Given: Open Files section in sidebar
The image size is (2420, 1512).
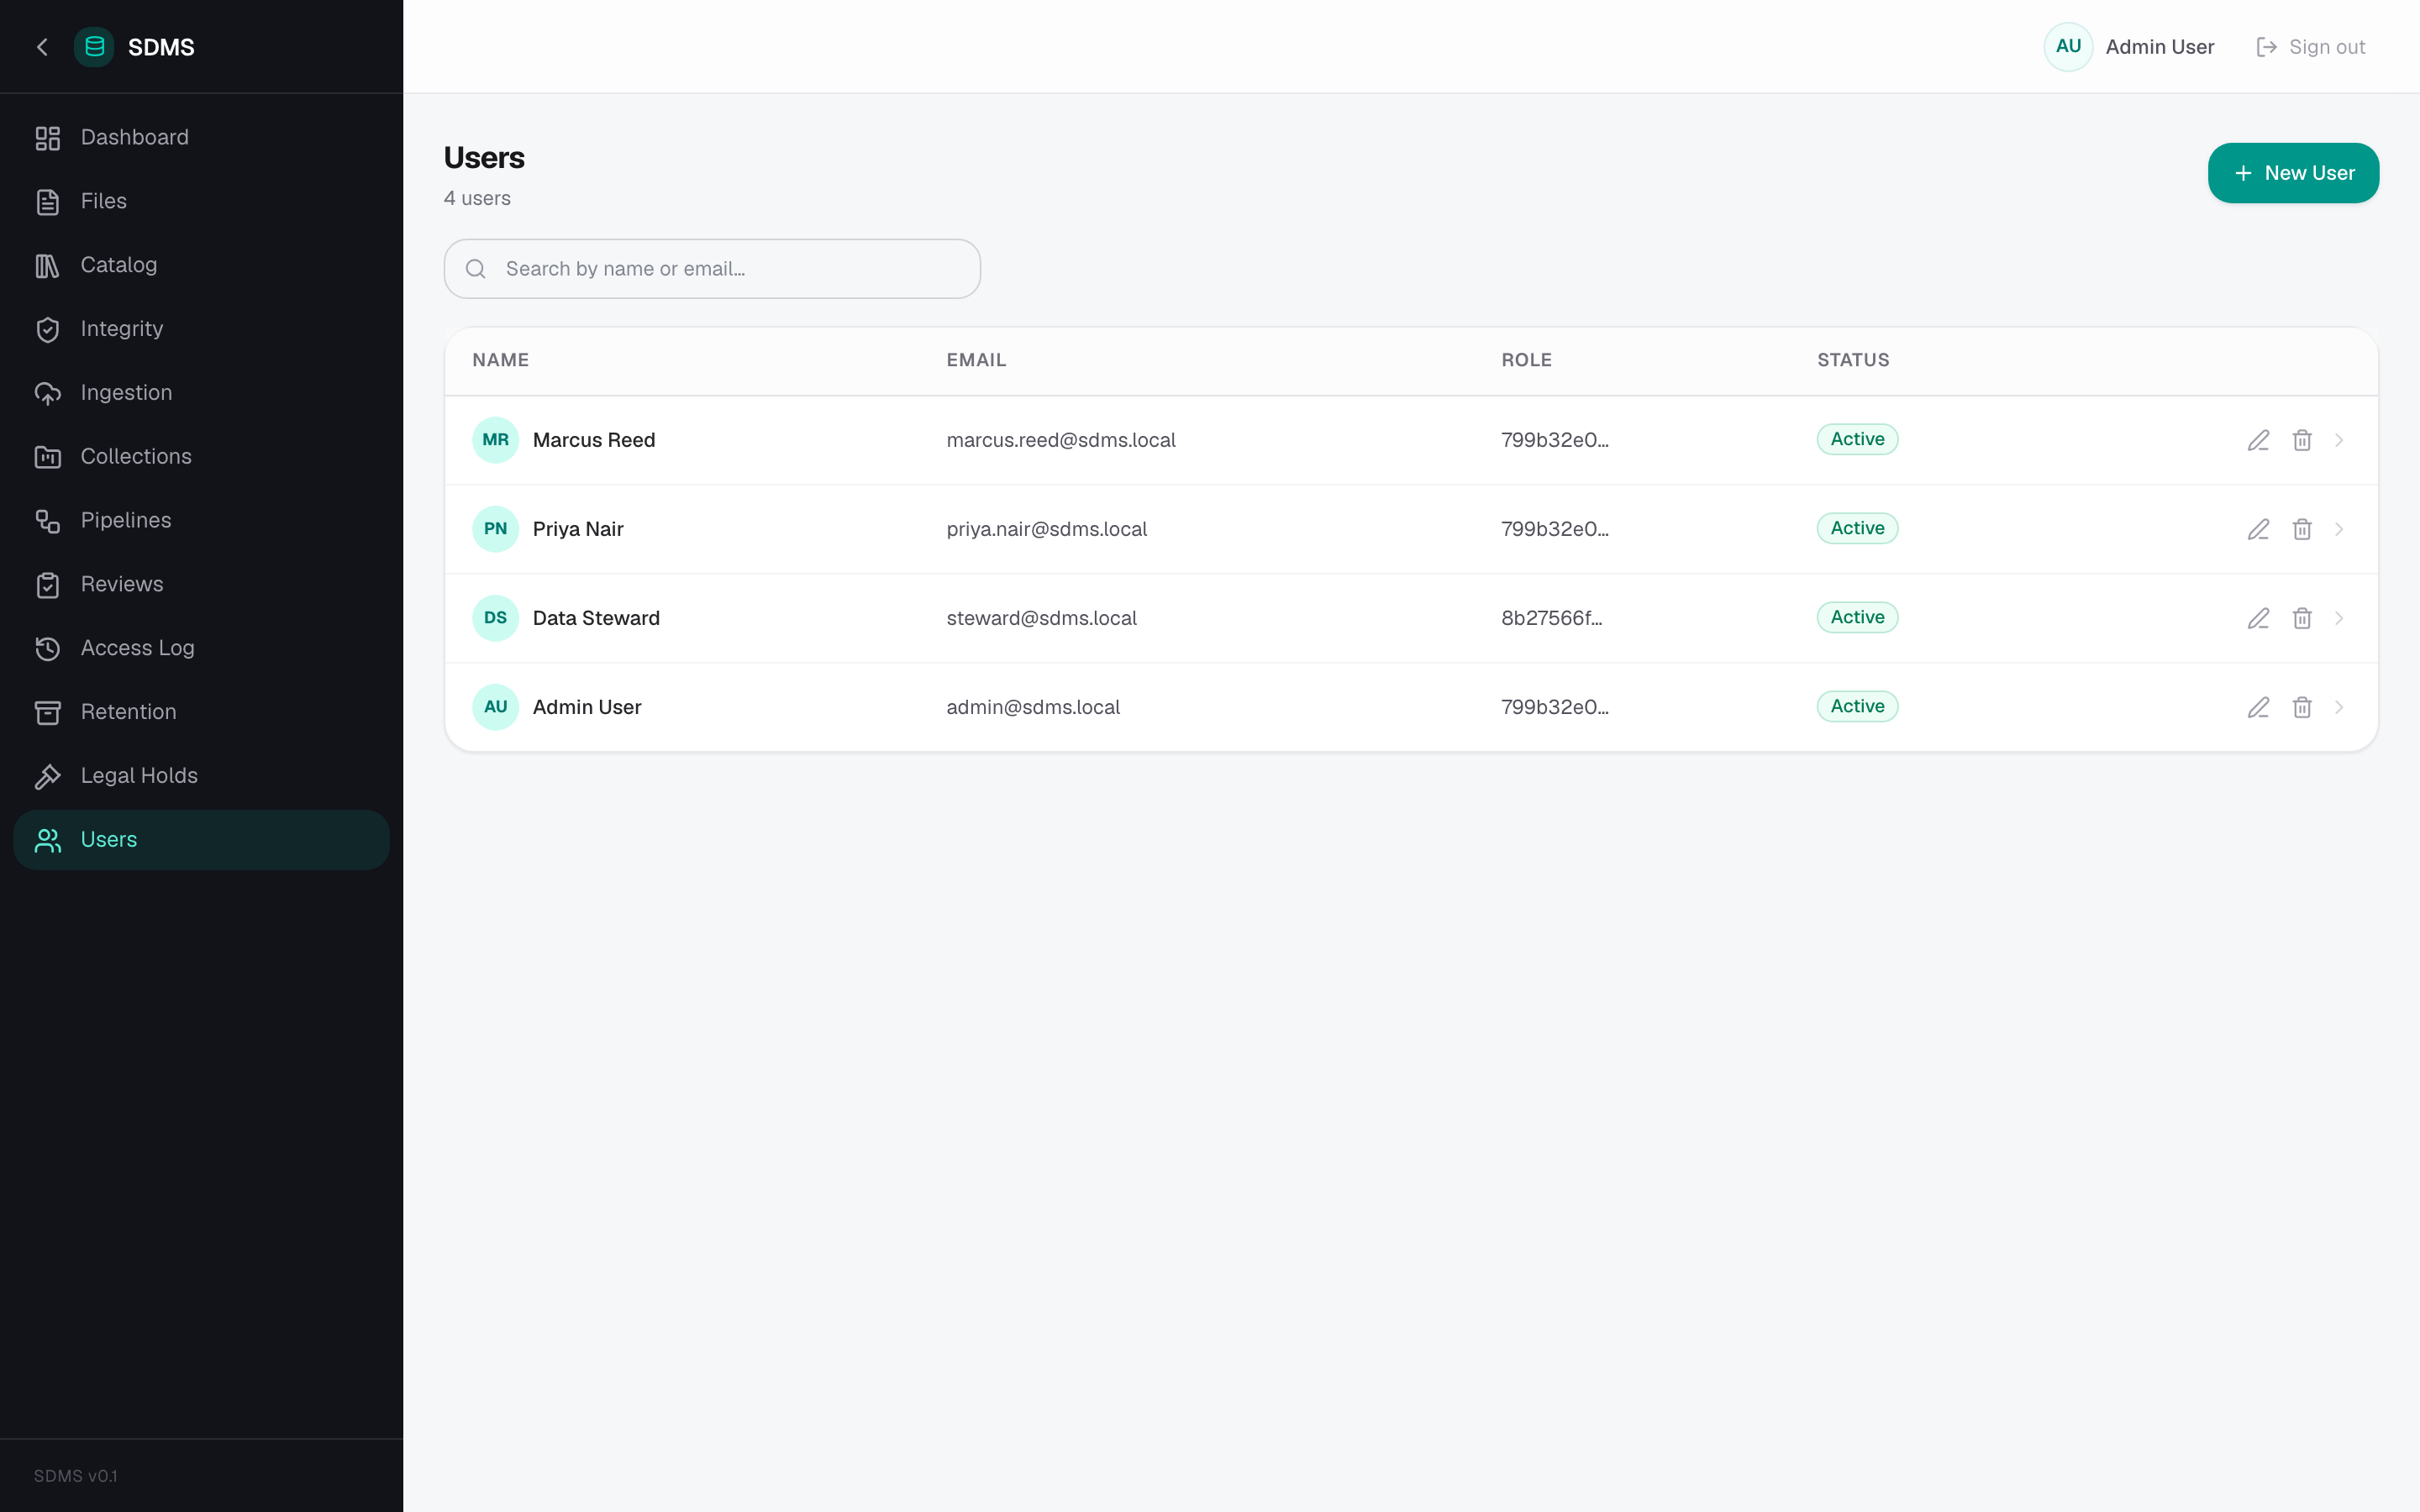Looking at the screenshot, I should tap(201, 202).
